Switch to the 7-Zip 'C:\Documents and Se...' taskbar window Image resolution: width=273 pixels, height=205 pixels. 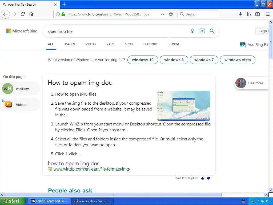[x=49, y=201]
